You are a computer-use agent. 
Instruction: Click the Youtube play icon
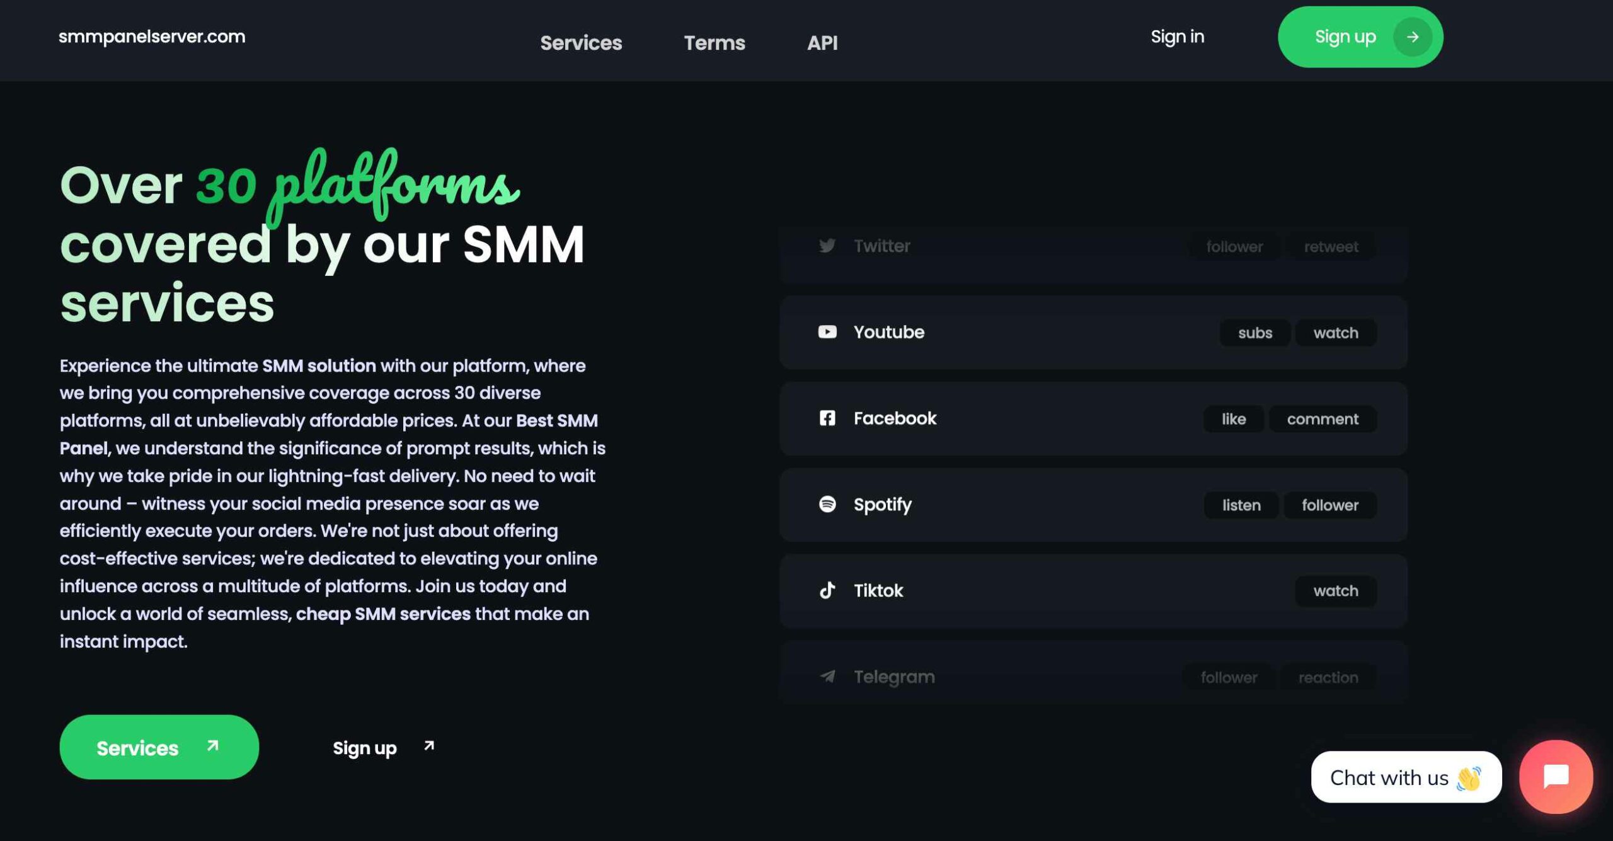[x=827, y=332]
